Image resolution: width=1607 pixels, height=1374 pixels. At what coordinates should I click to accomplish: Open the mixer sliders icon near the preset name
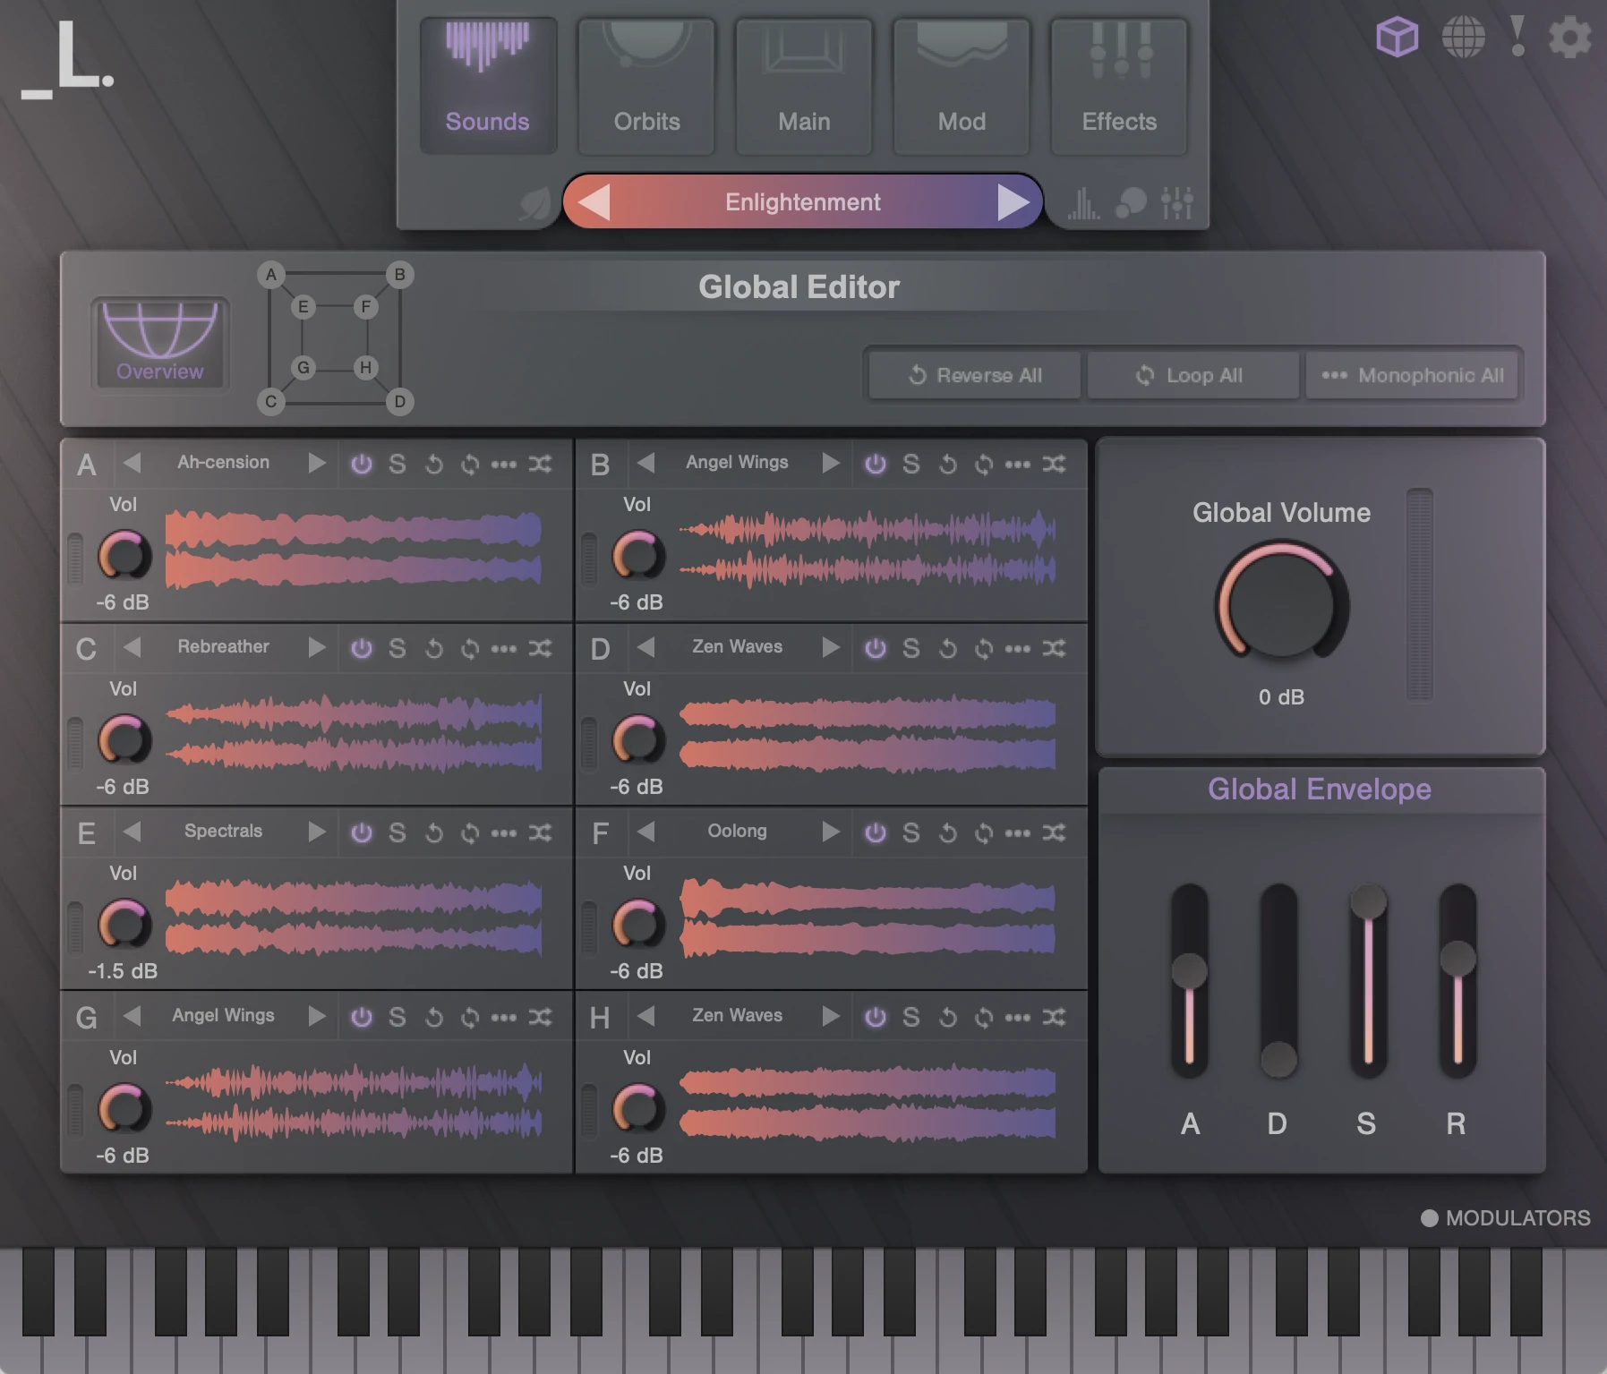(1176, 203)
